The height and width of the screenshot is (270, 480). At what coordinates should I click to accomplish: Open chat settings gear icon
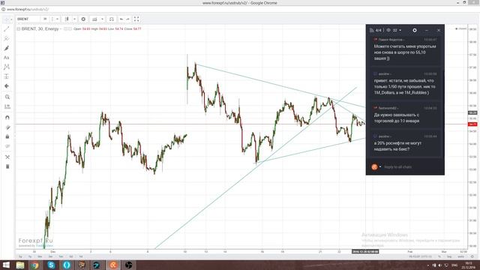[415, 30]
